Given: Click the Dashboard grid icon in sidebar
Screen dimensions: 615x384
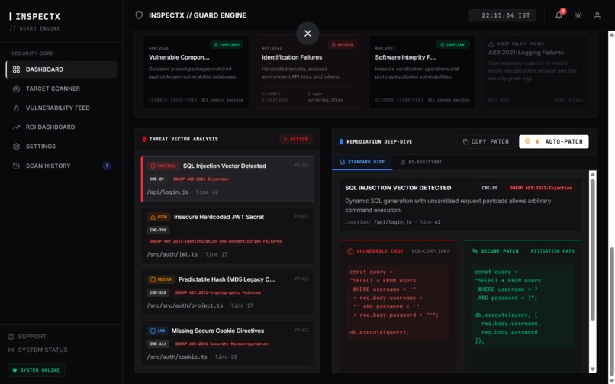Looking at the screenshot, I should click(16, 69).
